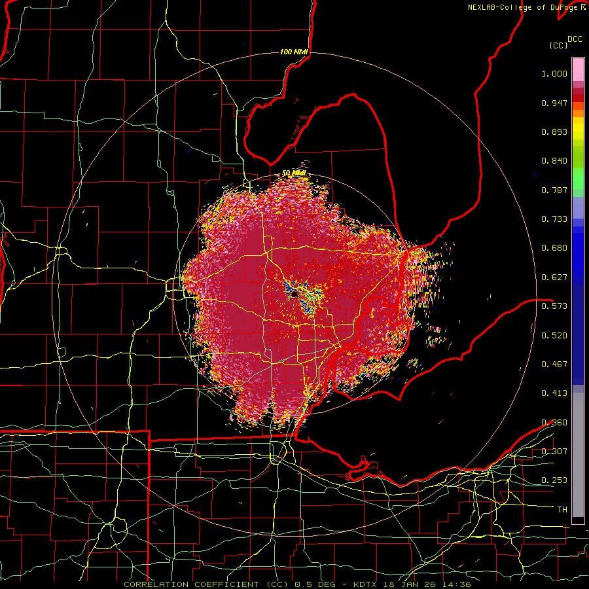Pick the gray bottom color bar segment
This screenshot has height=589, width=589.
click(578, 455)
